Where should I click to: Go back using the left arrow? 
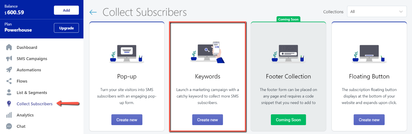(93, 12)
